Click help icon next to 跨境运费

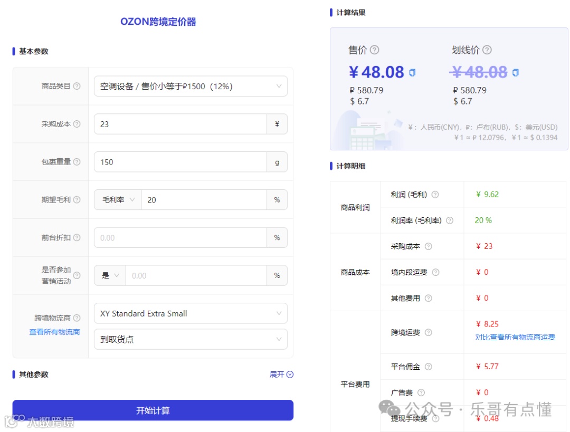point(429,332)
